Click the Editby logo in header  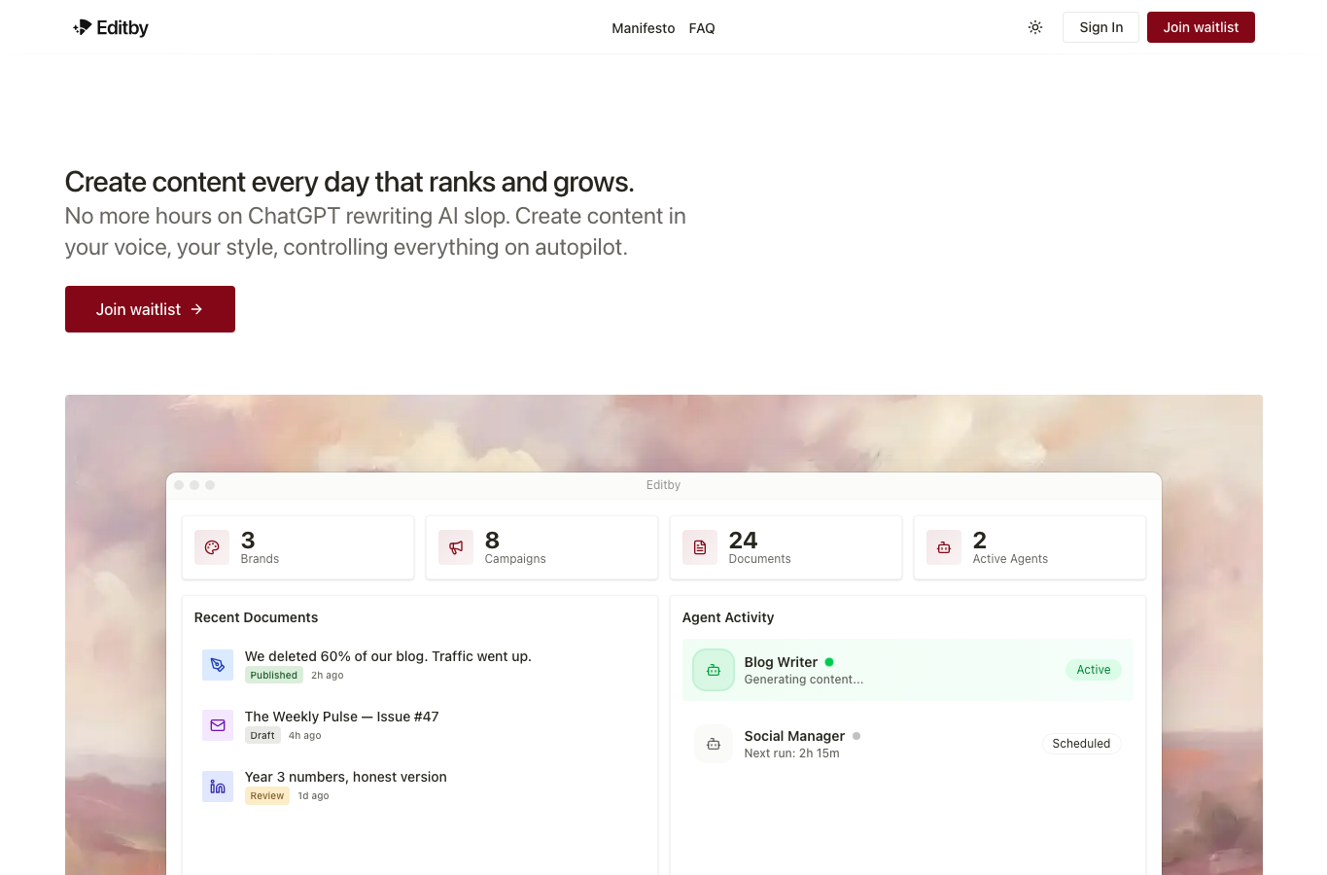111,27
